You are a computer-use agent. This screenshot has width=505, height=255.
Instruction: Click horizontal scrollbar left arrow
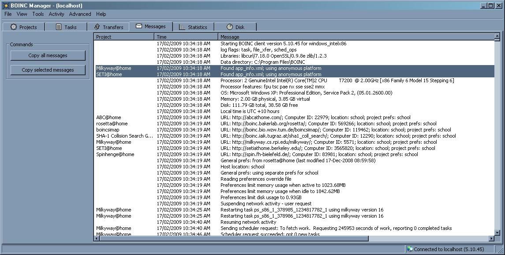[x=97, y=238]
